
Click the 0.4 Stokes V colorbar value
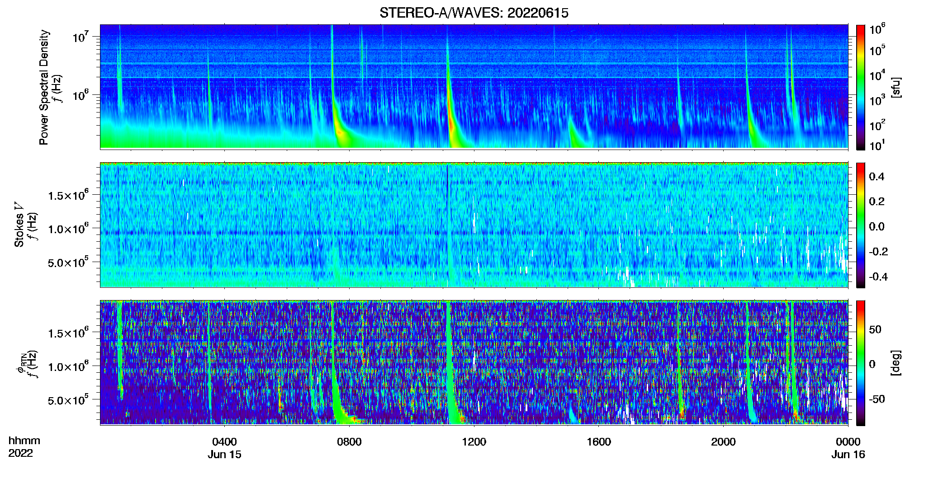tap(877, 177)
